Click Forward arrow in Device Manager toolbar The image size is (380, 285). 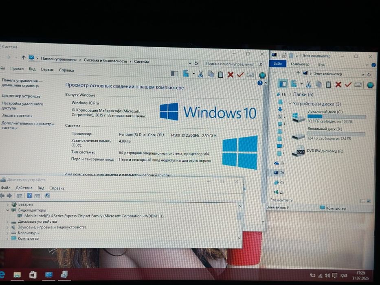[x=9, y=195]
